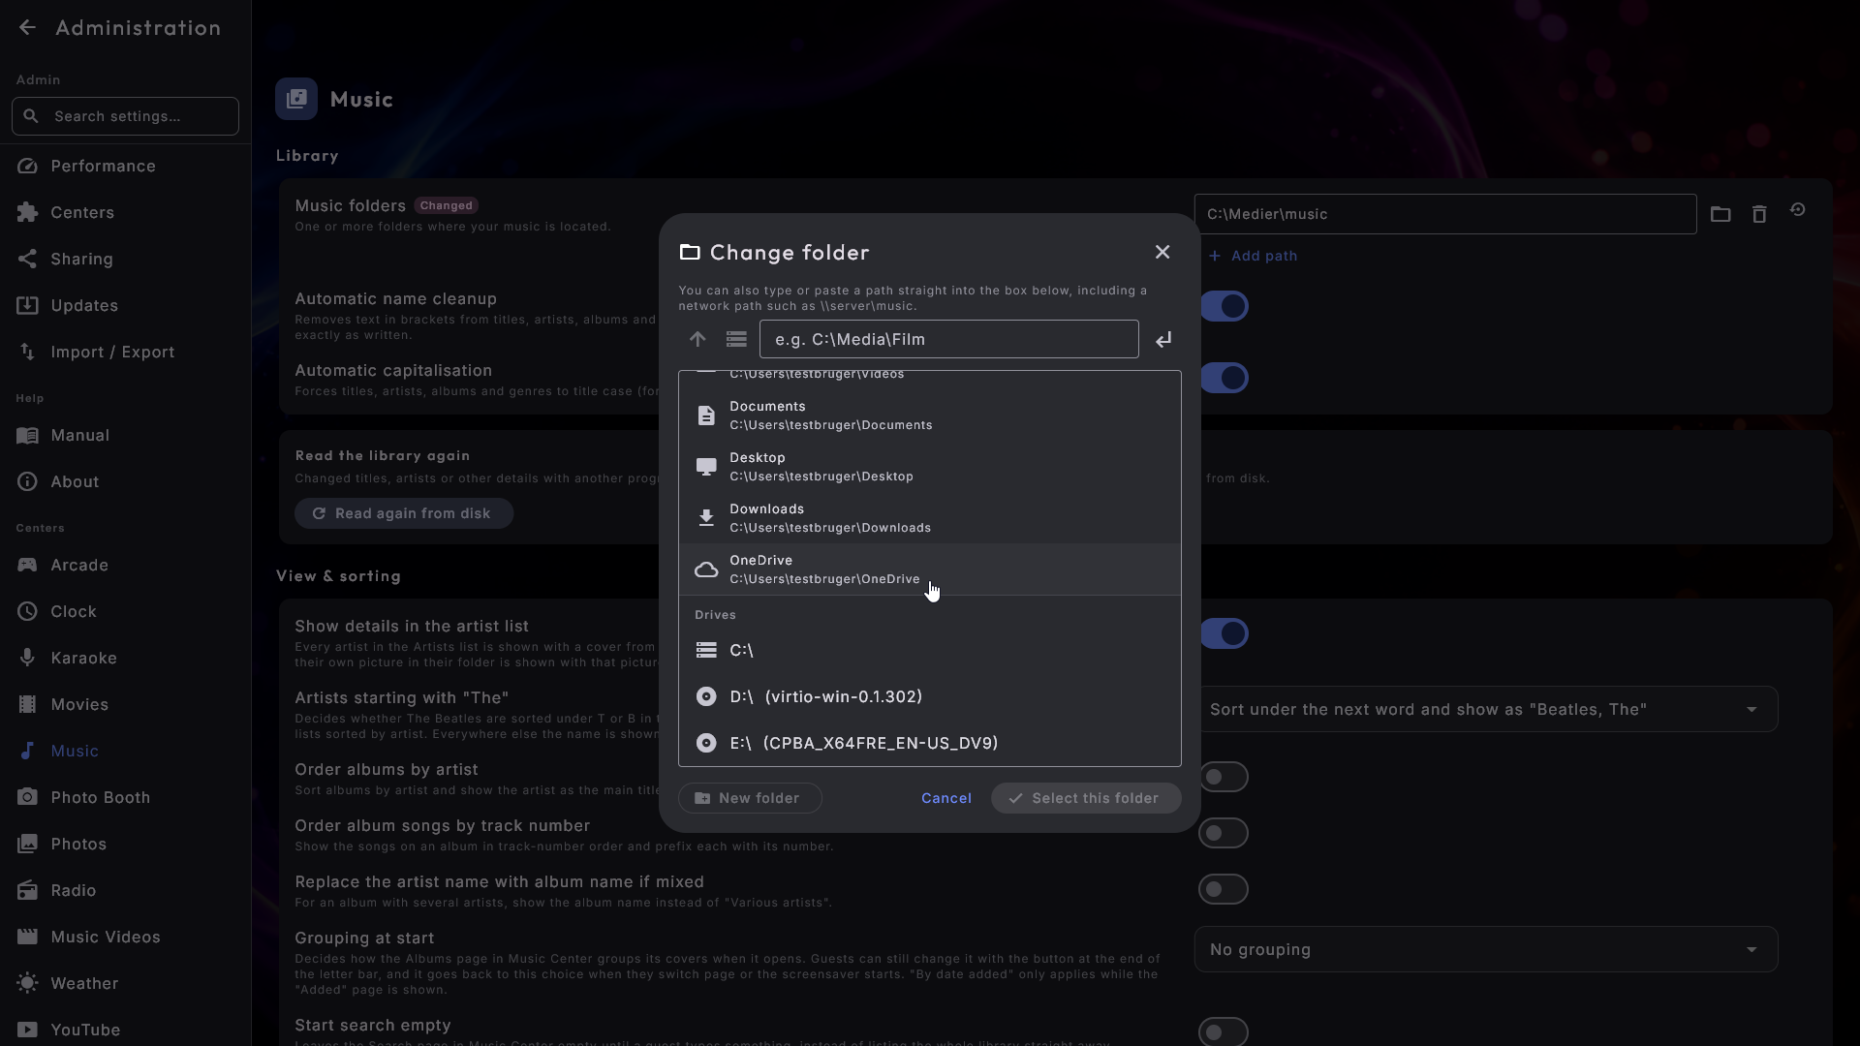Open the Manual help page
Viewport: 1860px width, 1046px height.
(125, 436)
